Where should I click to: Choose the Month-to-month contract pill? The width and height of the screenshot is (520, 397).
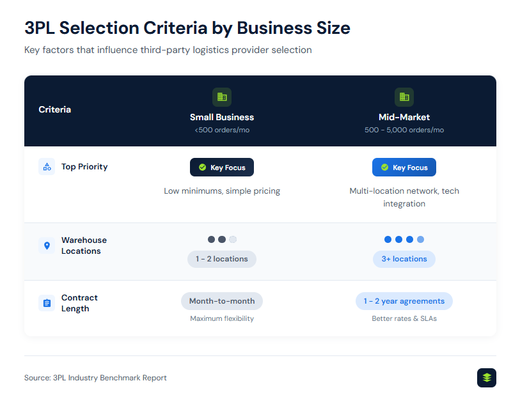(222, 301)
